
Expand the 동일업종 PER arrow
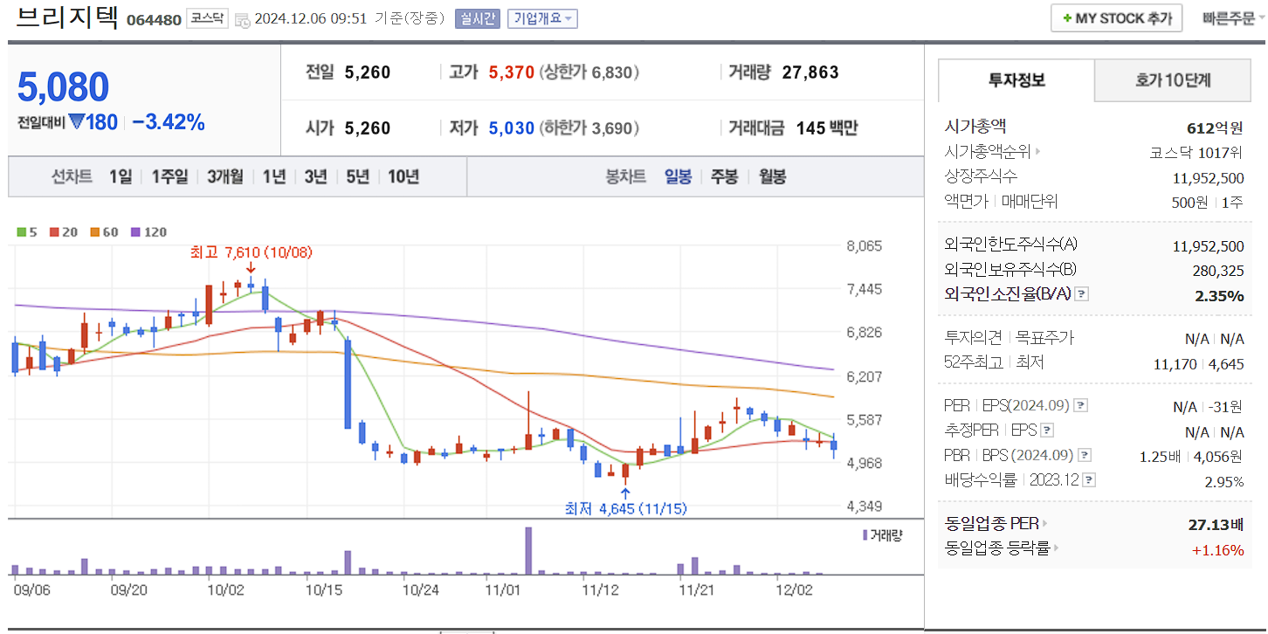click(x=1044, y=524)
